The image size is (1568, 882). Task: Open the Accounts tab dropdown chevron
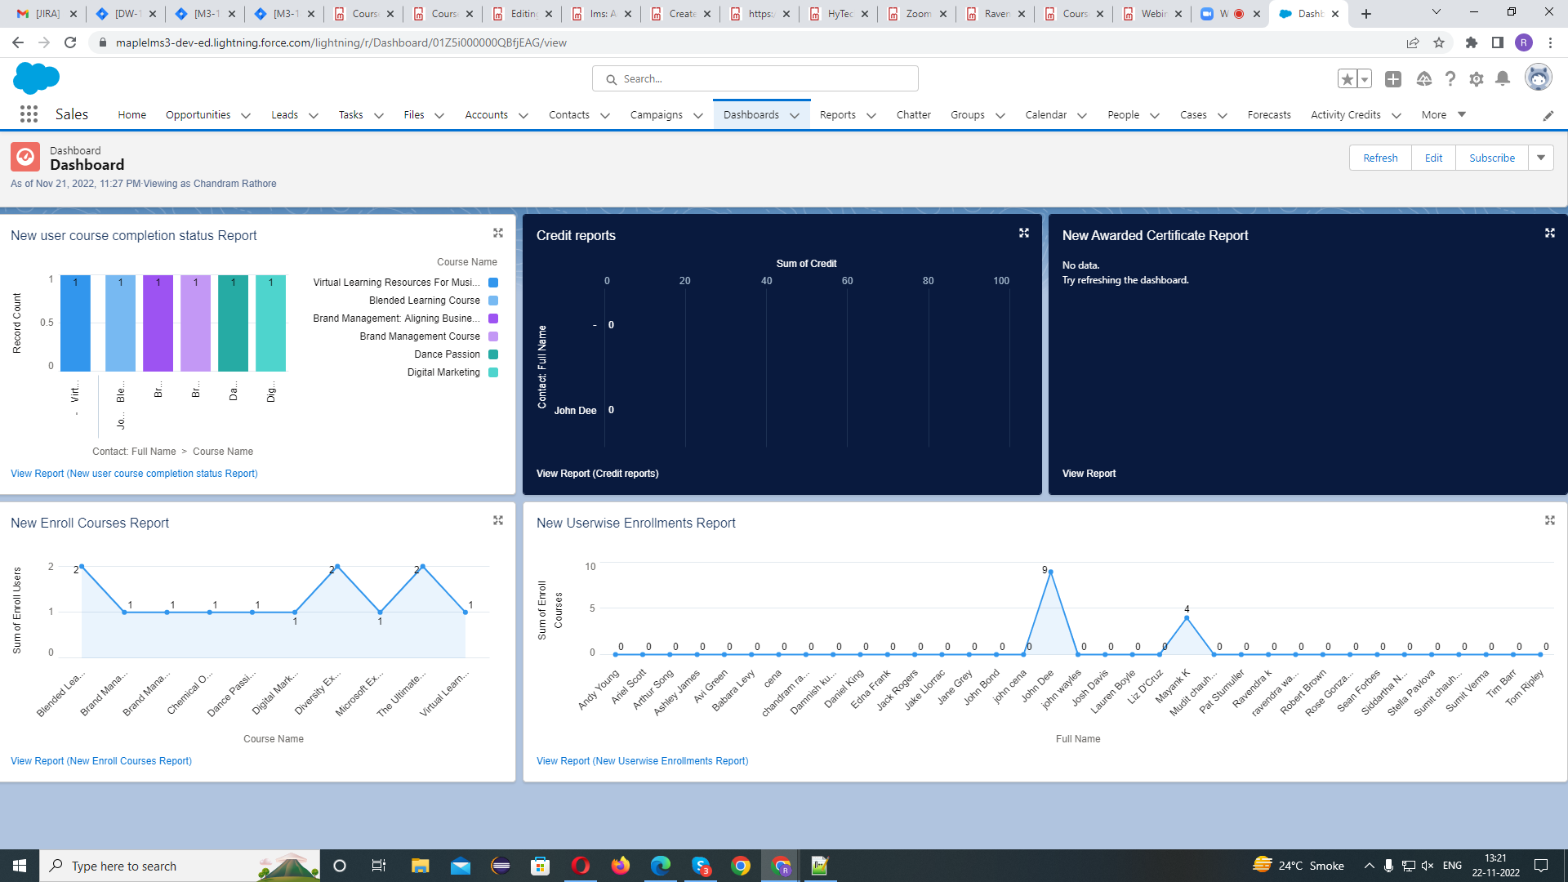(523, 116)
